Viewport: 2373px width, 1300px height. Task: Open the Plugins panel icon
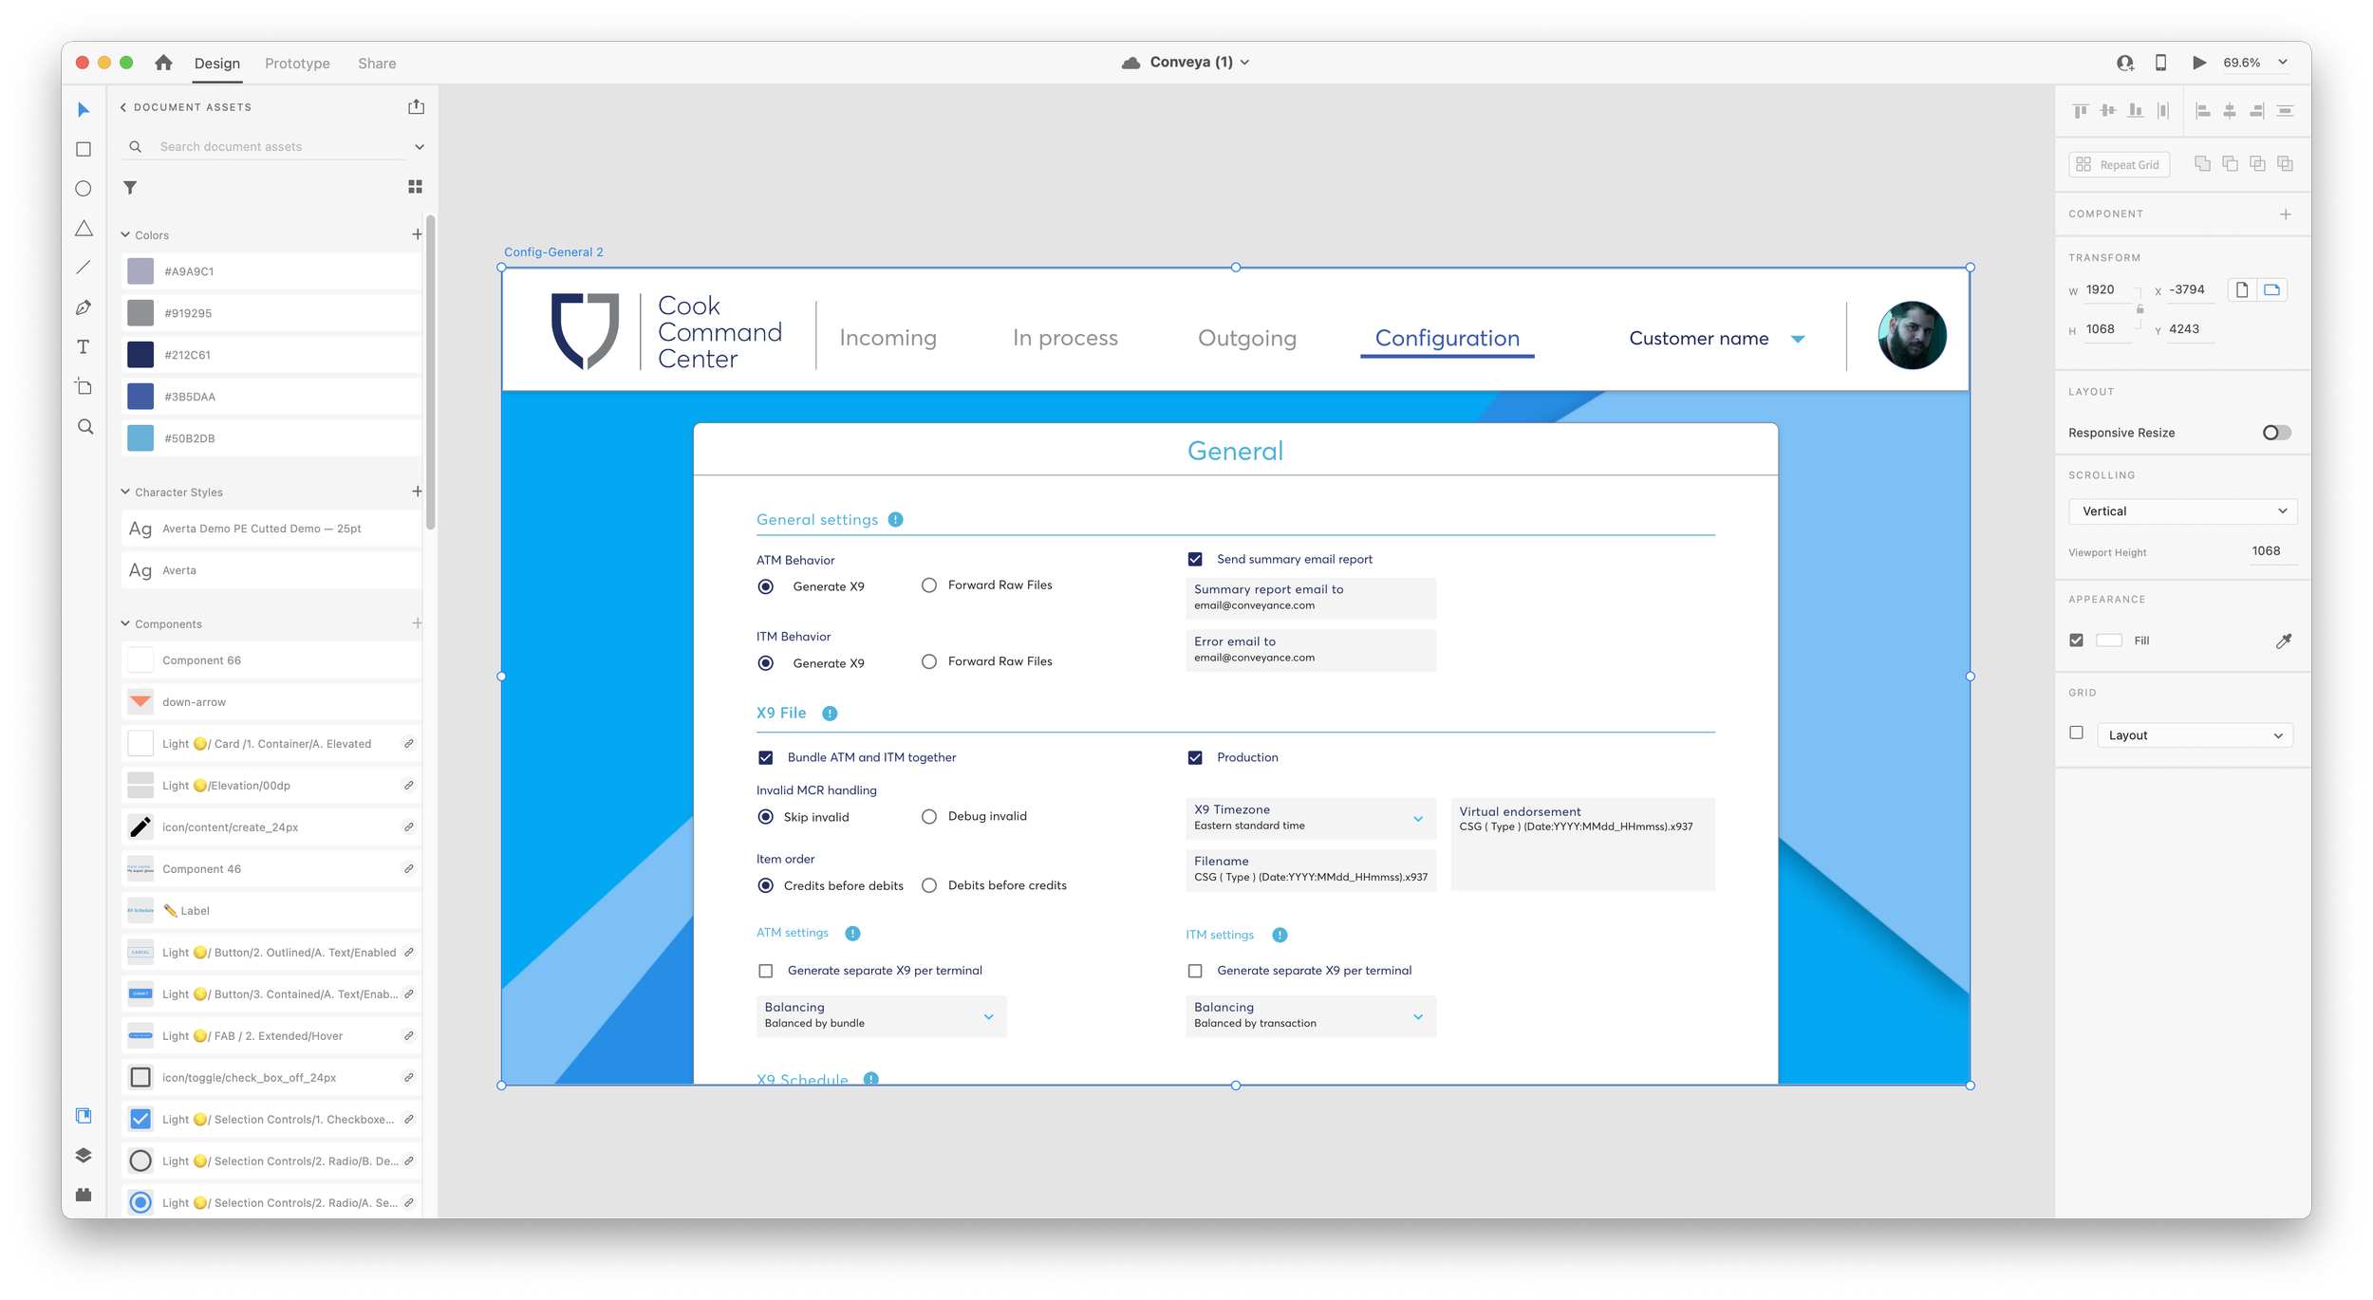pos(84,1195)
